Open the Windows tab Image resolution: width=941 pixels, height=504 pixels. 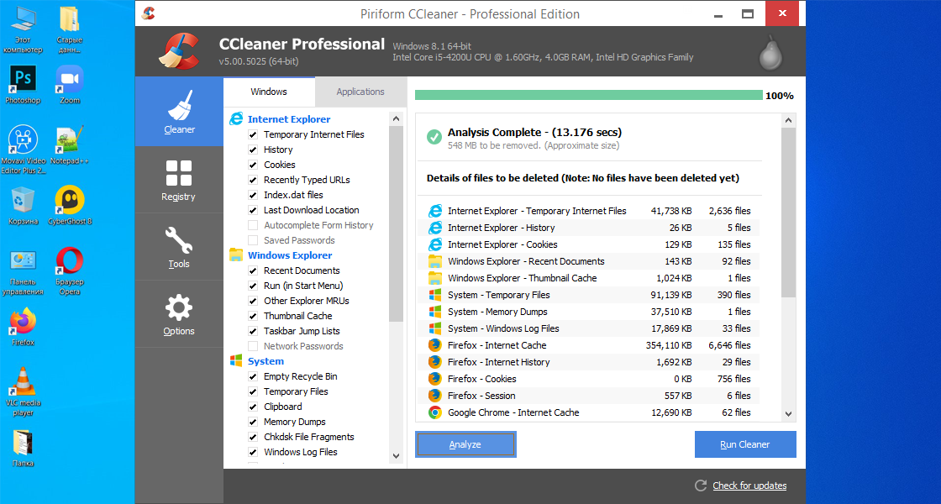pyautogui.click(x=269, y=92)
